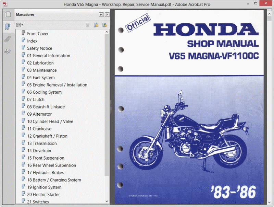
Task: Click the bookmark list scroll-up arrow
Action: pos(107,32)
